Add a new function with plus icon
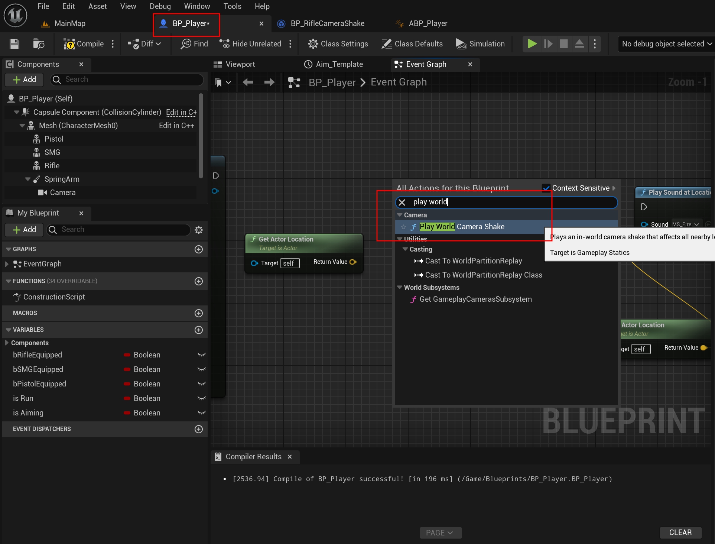This screenshot has height=544, width=715. (199, 281)
